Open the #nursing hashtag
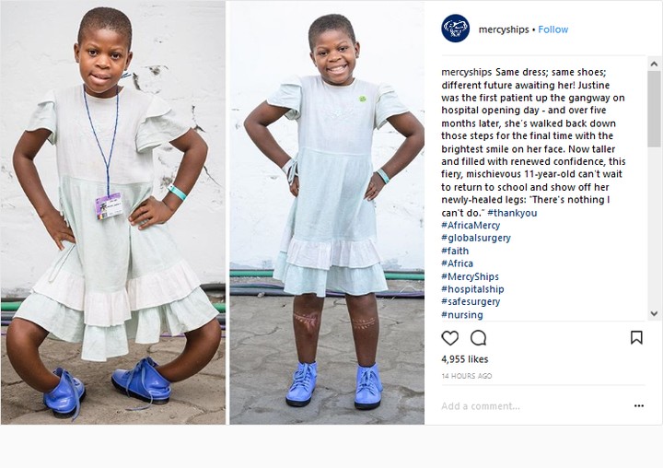The image size is (663, 468). 462,315
